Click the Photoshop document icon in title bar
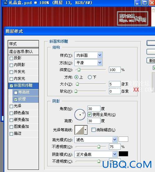The width and height of the screenshot is (155, 172). tap(5, 3)
